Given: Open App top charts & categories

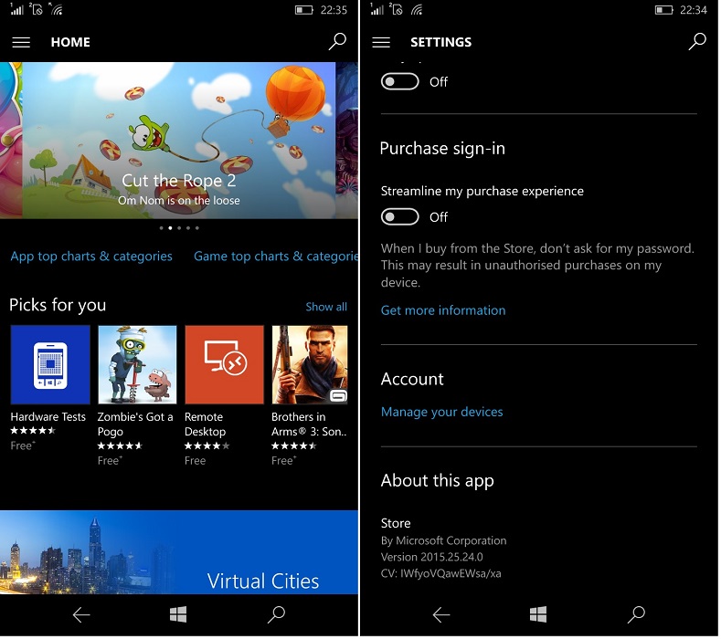Looking at the screenshot, I should pyautogui.click(x=91, y=257).
